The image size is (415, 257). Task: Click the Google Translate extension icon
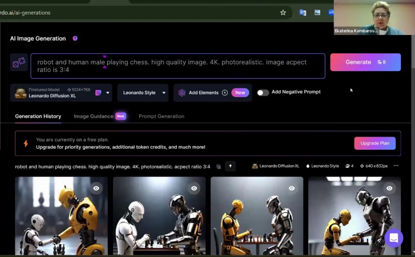[x=303, y=13]
